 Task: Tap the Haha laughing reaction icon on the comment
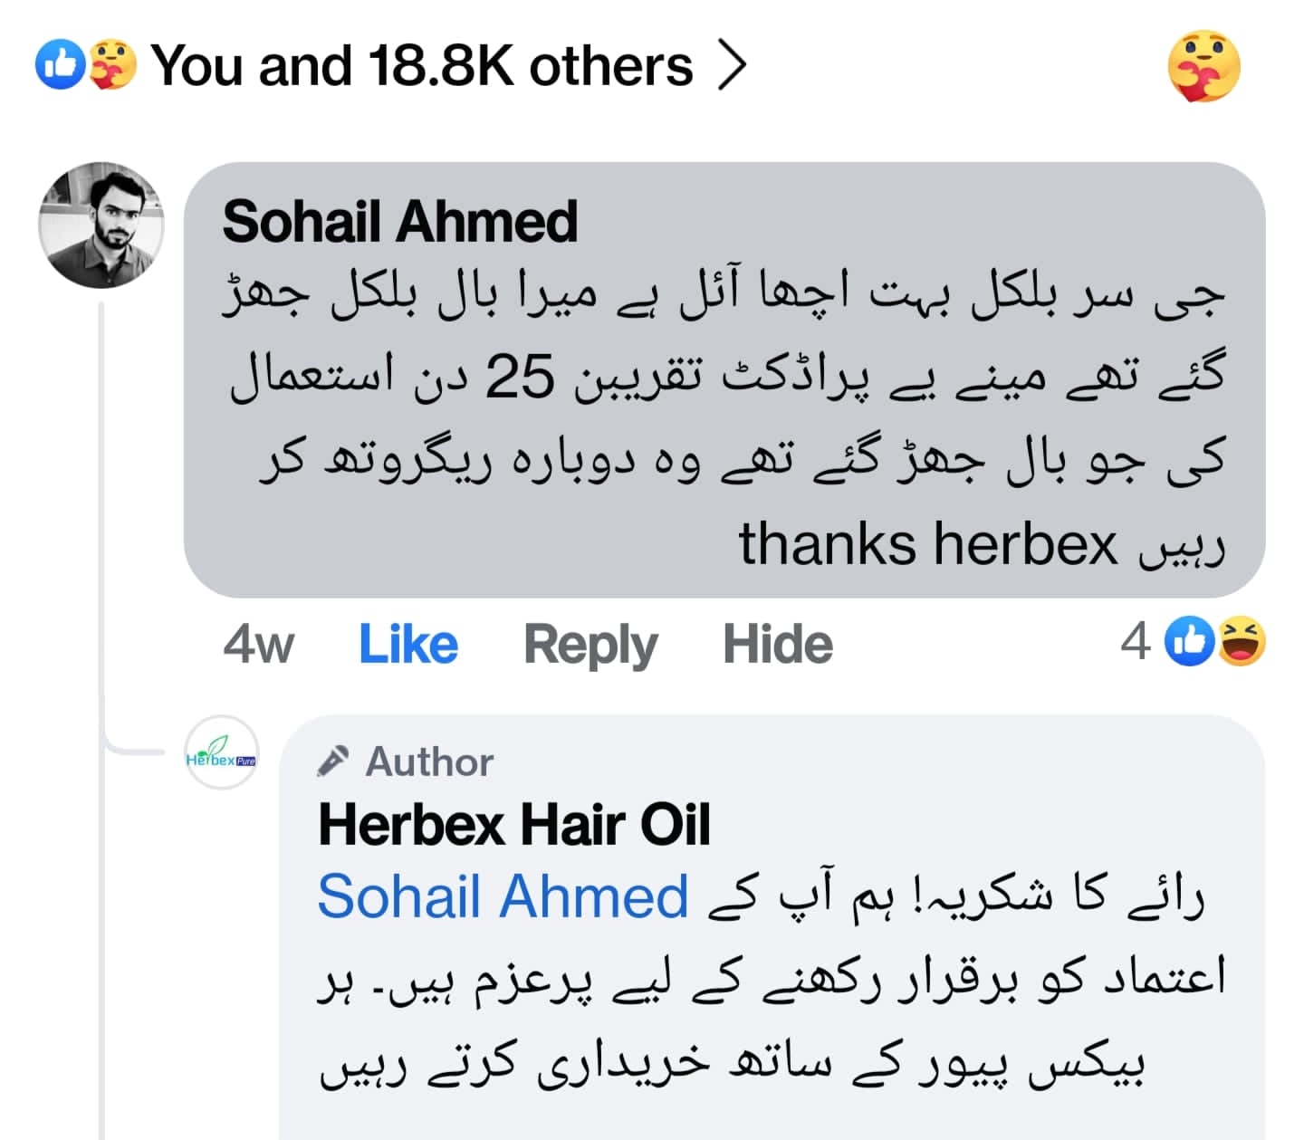(1241, 642)
